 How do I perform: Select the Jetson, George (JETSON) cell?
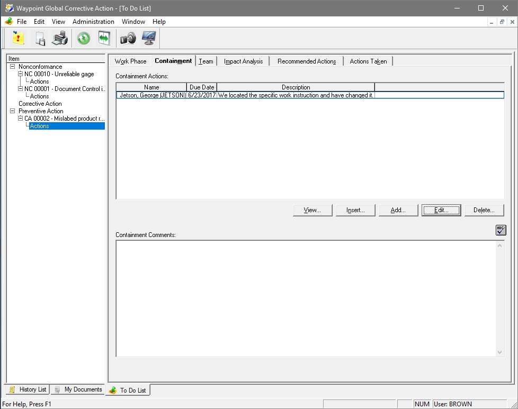[152, 95]
